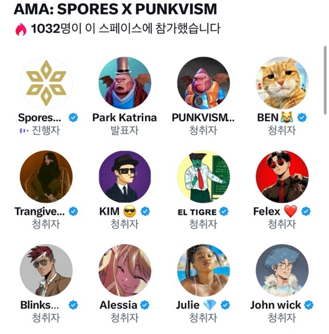Open the Spores host profile avatar

(x=46, y=83)
